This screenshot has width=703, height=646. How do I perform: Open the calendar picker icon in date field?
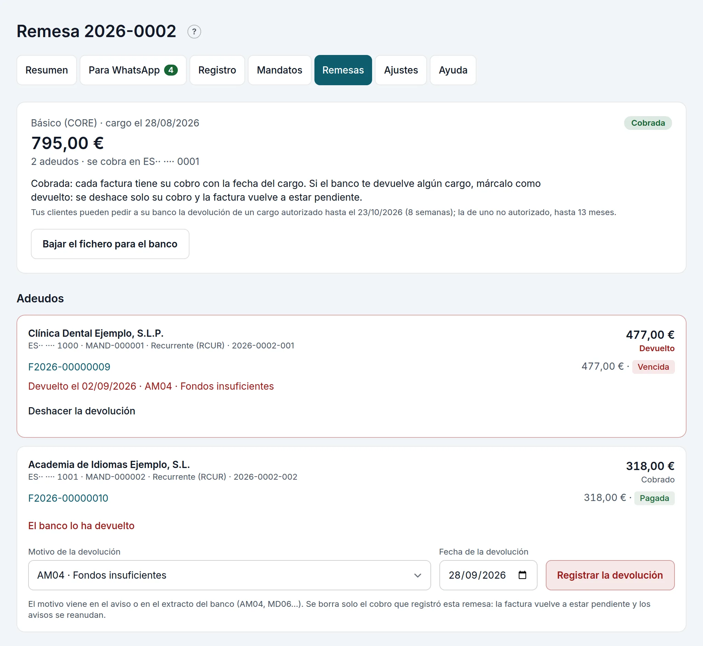pos(522,575)
